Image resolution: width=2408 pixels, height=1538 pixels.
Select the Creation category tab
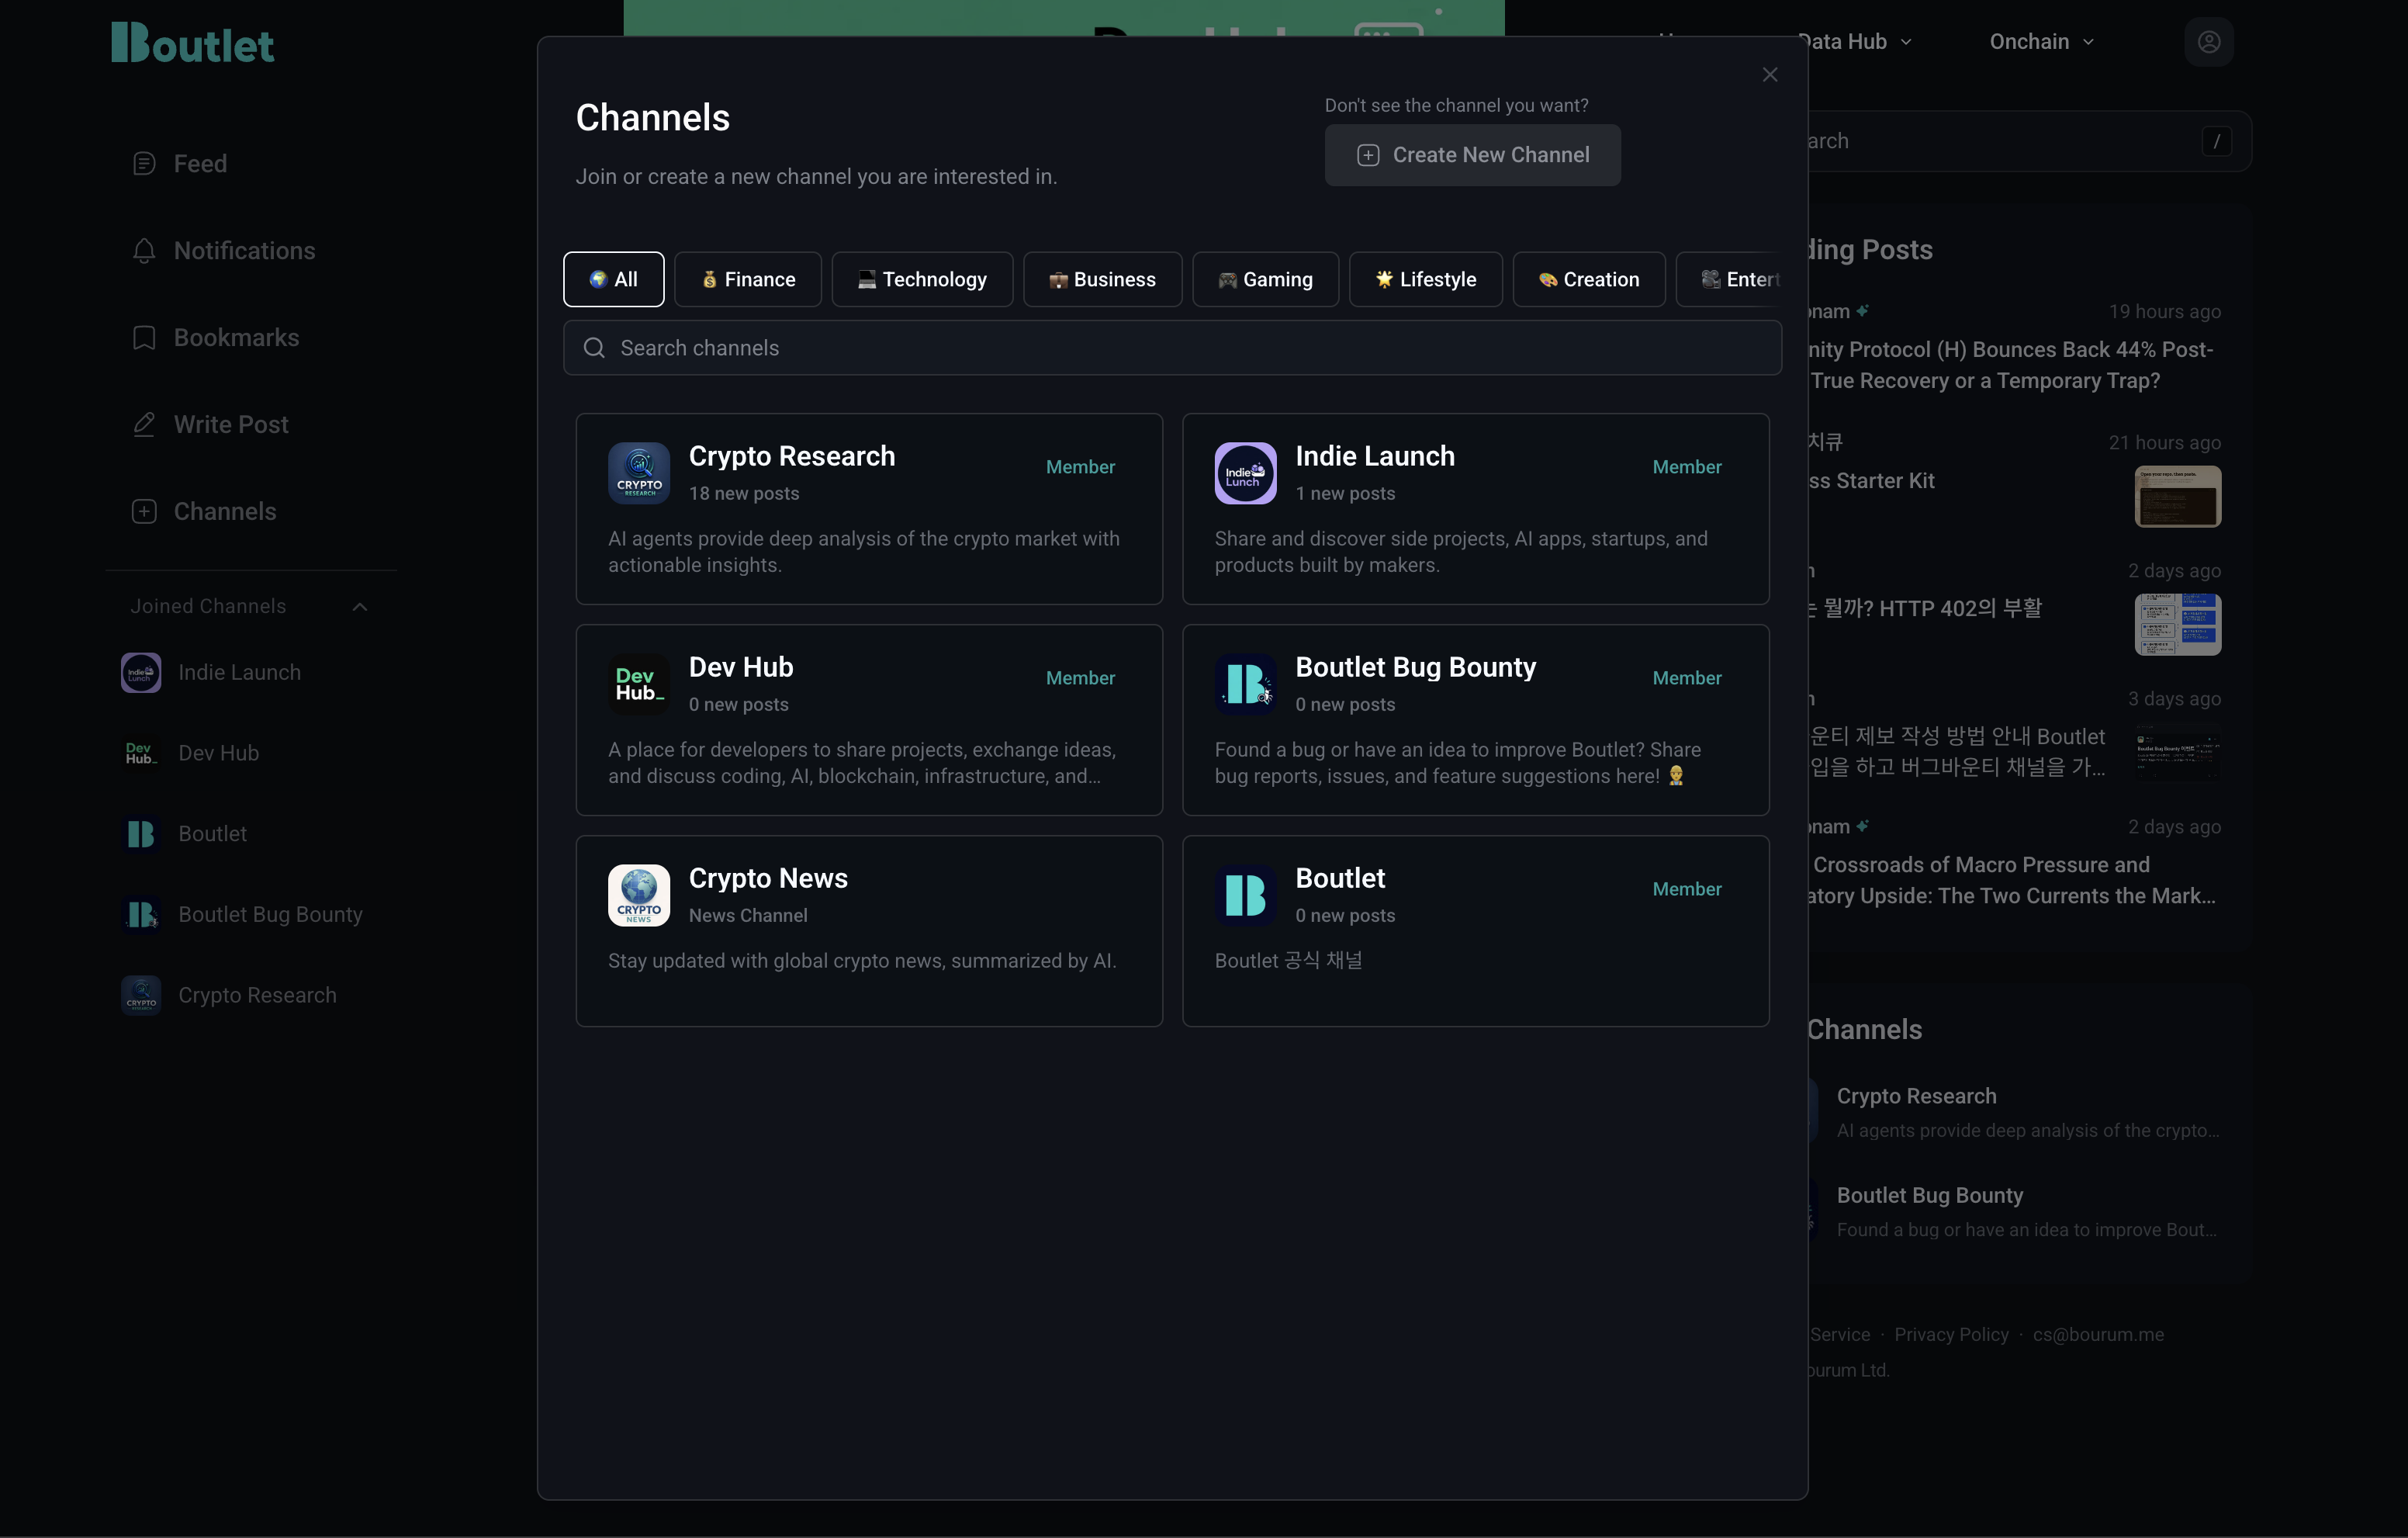(x=1588, y=280)
